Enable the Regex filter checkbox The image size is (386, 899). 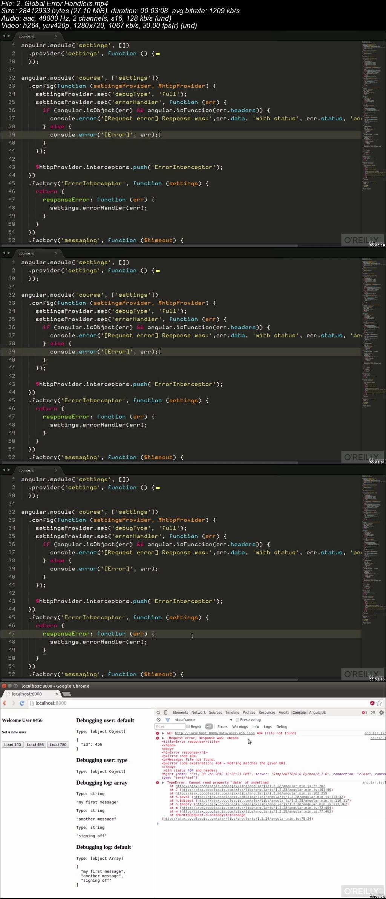click(188, 727)
